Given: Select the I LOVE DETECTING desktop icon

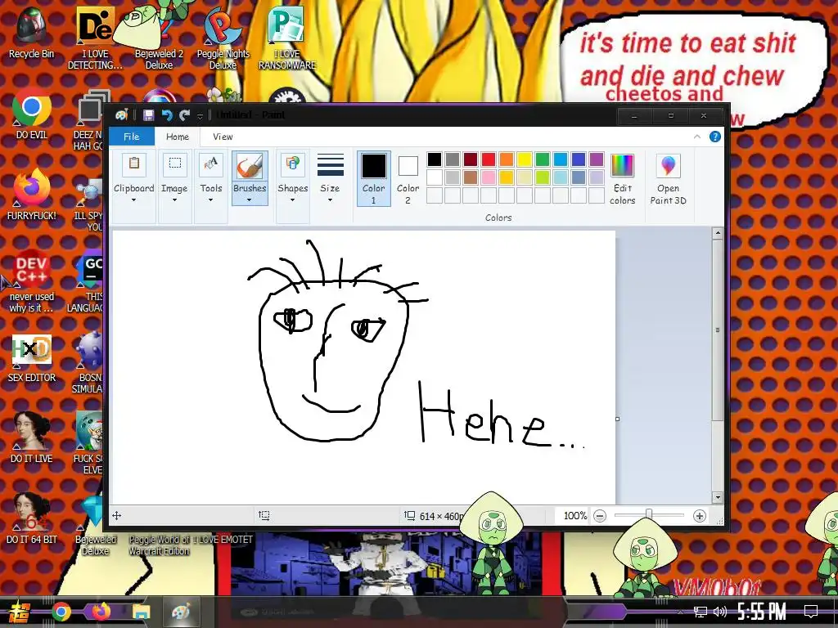Looking at the screenshot, I should [95, 38].
